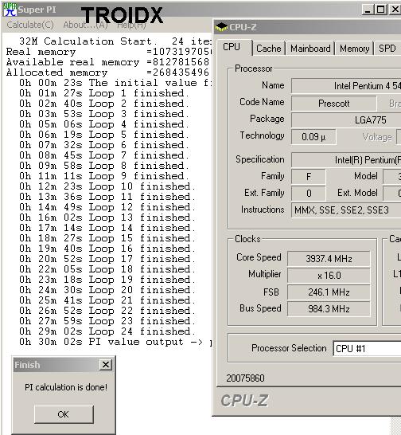Click the 20075860 text in CPU-Z
The width and height of the screenshot is (401, 435).
point(245,378)
